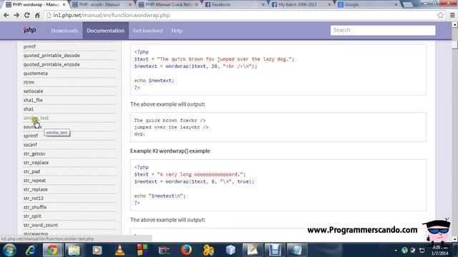
Task: Open the rtrim function link
Action: tap(29, 82)
